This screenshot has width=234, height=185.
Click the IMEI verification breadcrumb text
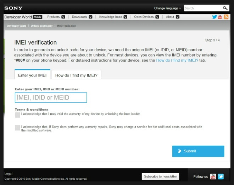(67, 26)
